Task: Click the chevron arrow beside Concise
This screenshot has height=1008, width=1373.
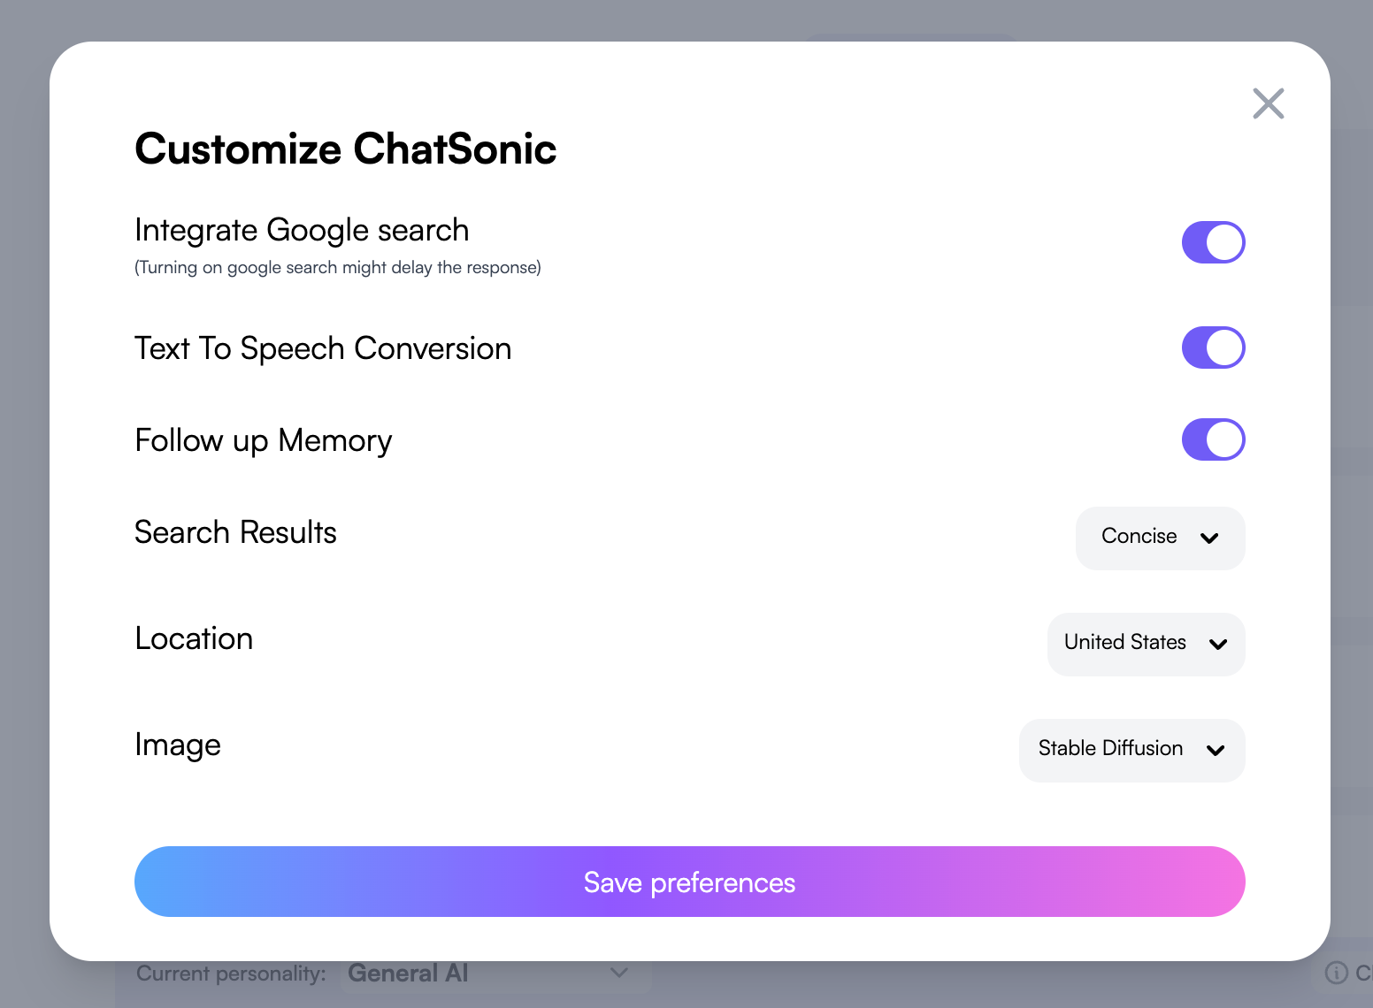Action: pos(1209,538)
